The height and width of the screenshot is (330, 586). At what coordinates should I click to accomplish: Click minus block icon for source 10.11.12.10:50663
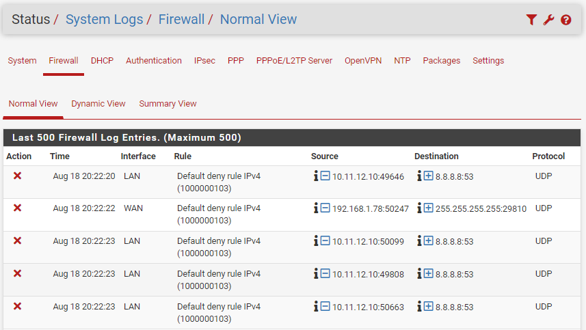325,307
